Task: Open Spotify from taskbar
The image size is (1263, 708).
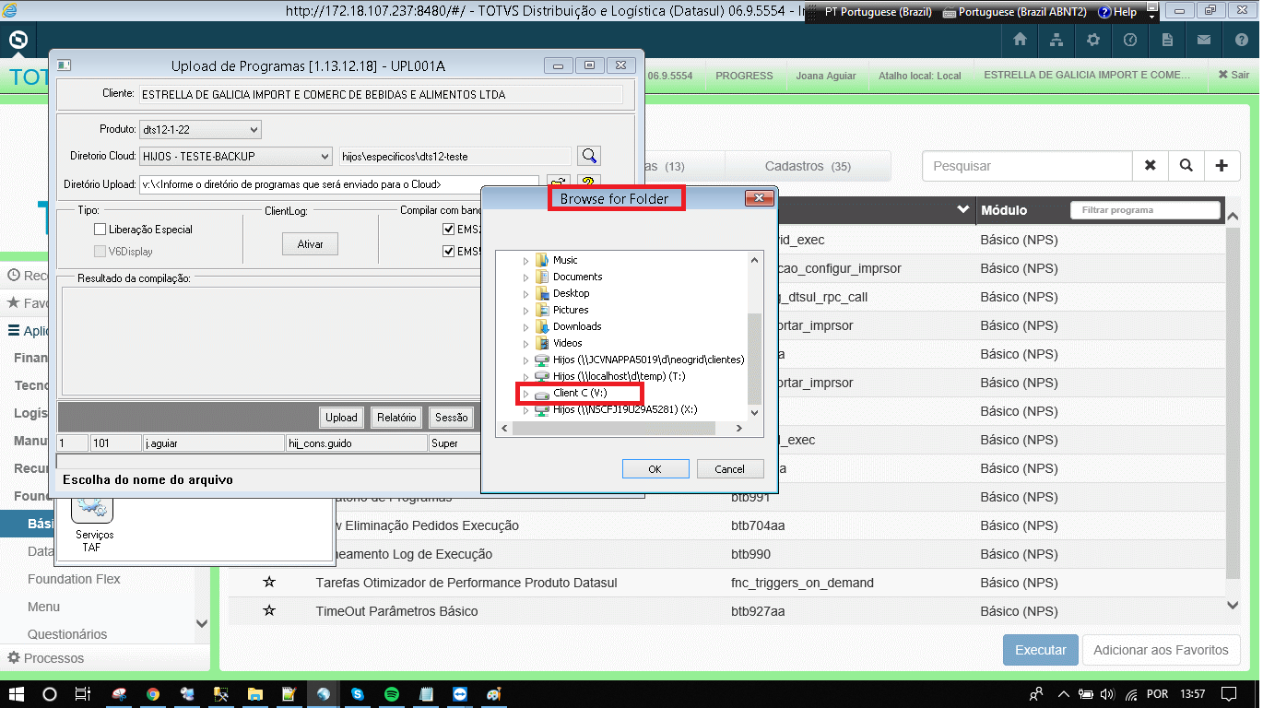Action: tap(391, 694)
